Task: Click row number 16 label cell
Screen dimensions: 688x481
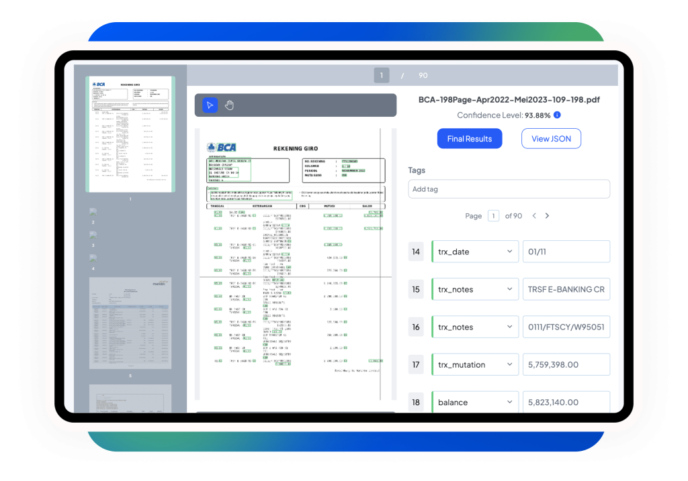Action: tap(416, 327)
